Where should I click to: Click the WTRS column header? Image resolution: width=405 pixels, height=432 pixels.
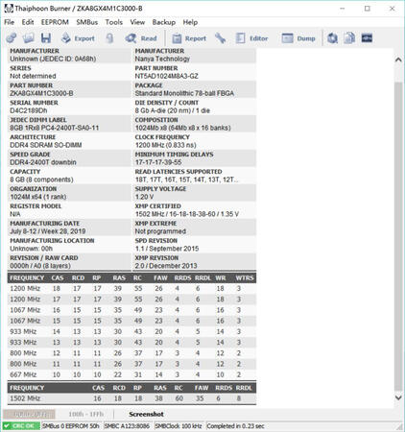click(x=245, y=278)
